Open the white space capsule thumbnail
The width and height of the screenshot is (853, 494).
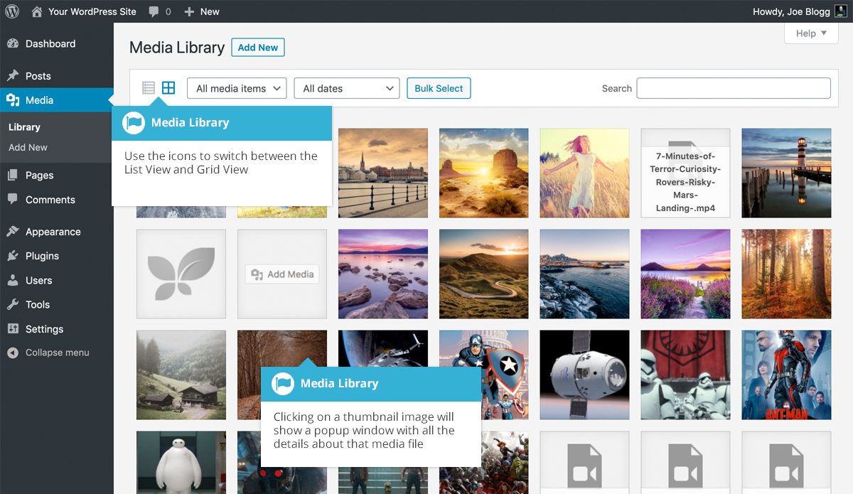pyautogui.click(x=584, y=375)
